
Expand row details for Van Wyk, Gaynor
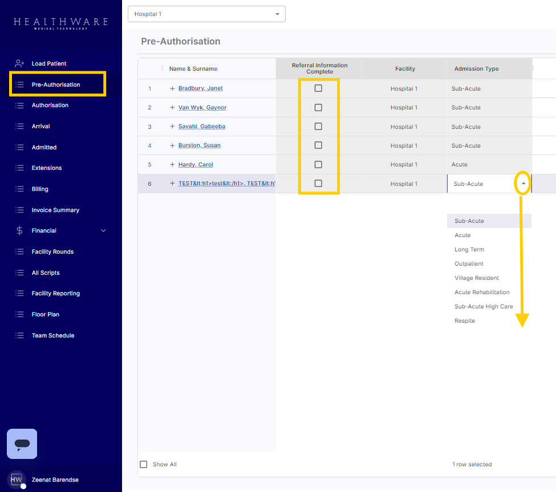coord(172,108)
